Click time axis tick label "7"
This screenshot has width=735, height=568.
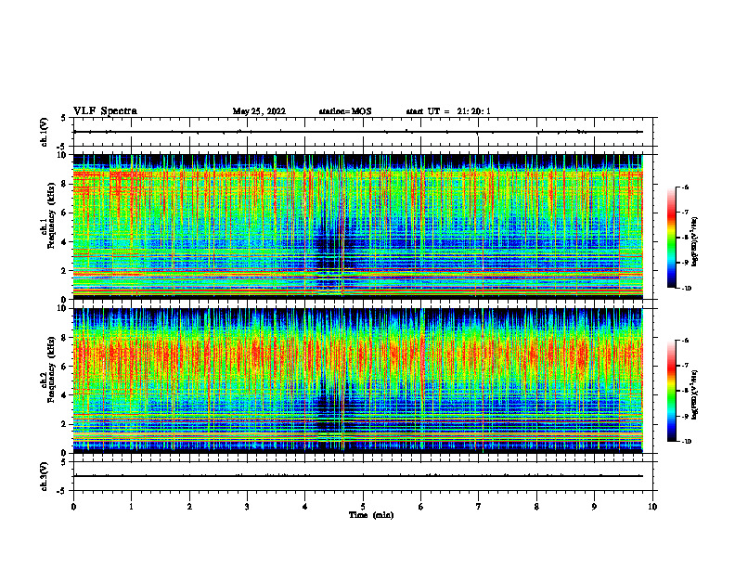tap(479, 507)
